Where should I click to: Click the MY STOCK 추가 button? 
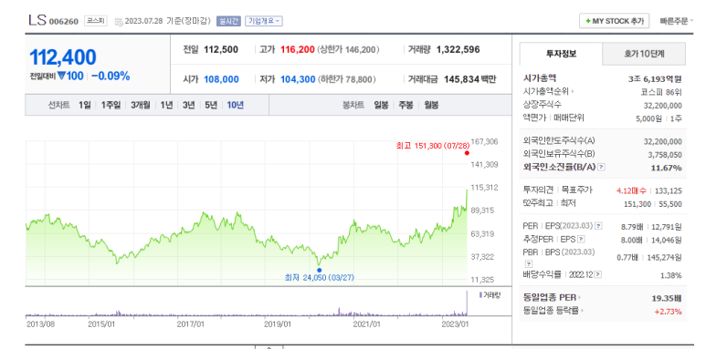click(x=614, y=21)
